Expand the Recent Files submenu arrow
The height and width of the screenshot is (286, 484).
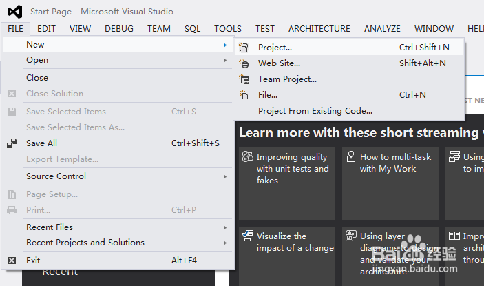tap(225, 227)
